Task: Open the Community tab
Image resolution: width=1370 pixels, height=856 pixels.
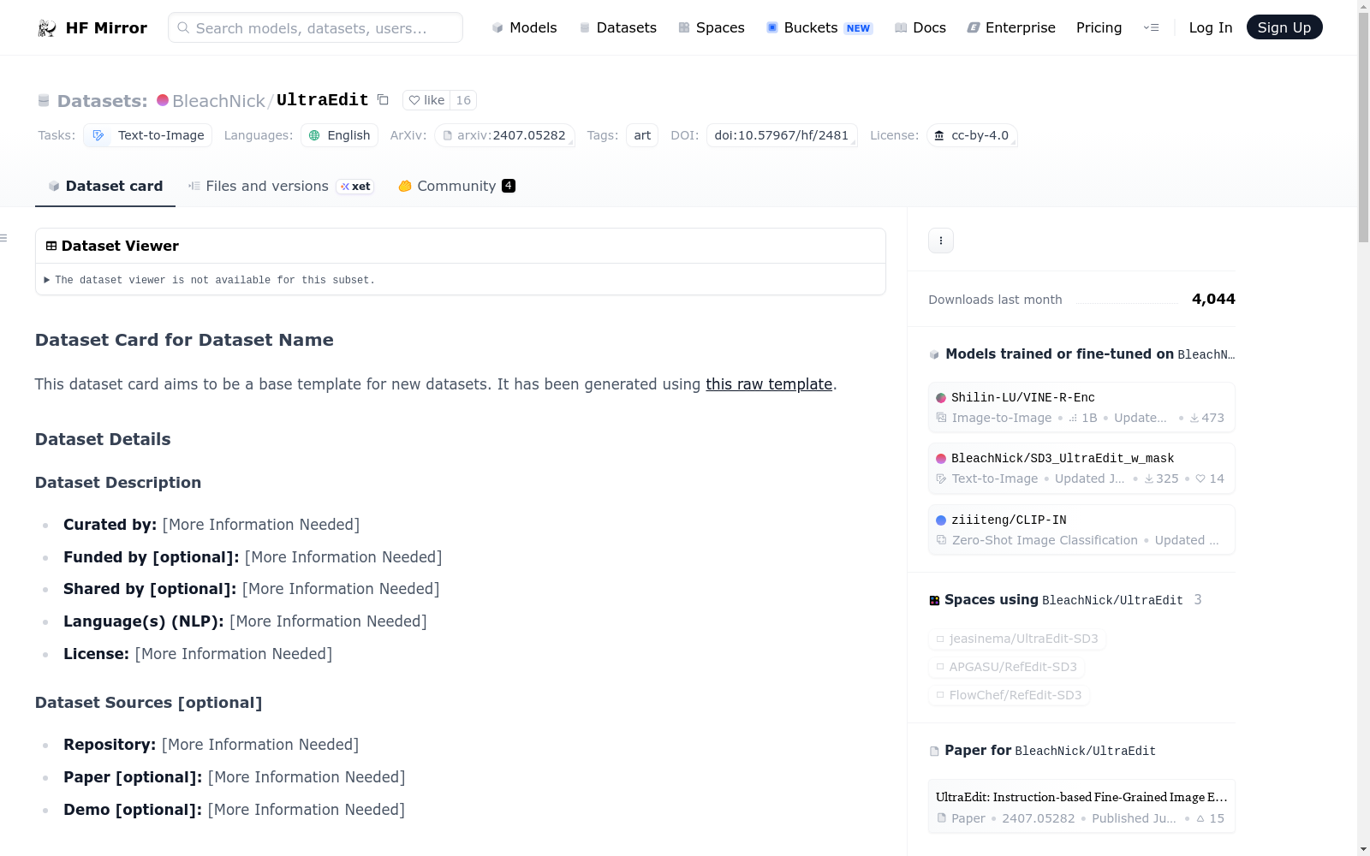Action: click(x=456, y=186)
